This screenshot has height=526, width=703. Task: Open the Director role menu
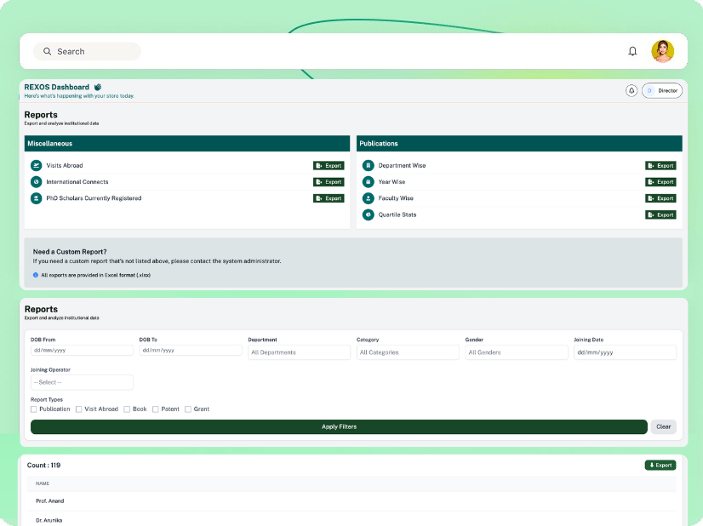pyautogui.click(x=662, y=90)
